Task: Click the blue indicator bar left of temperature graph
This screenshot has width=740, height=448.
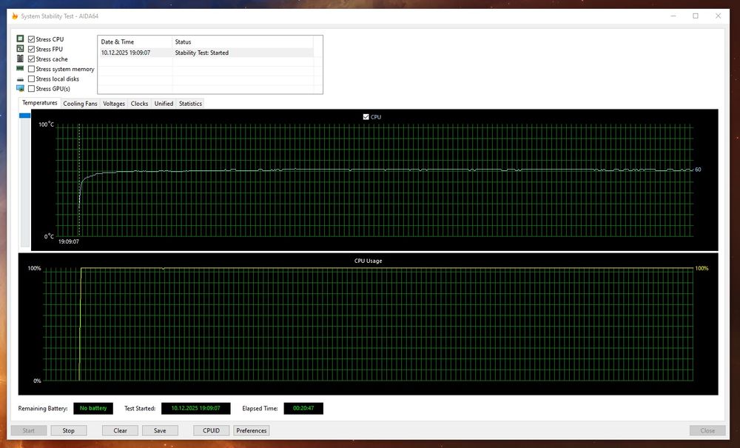Action: click(x=24, y=116)
